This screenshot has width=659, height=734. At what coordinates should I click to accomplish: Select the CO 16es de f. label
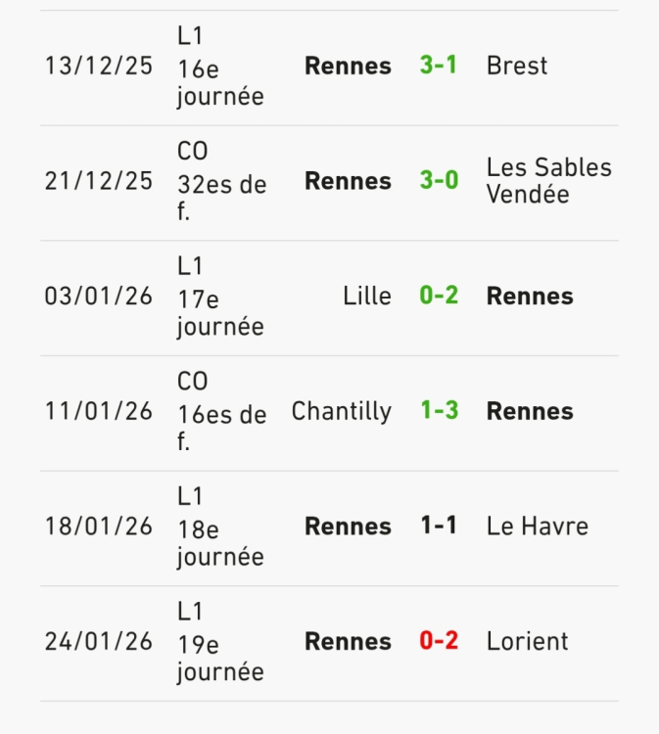(220, 412)
